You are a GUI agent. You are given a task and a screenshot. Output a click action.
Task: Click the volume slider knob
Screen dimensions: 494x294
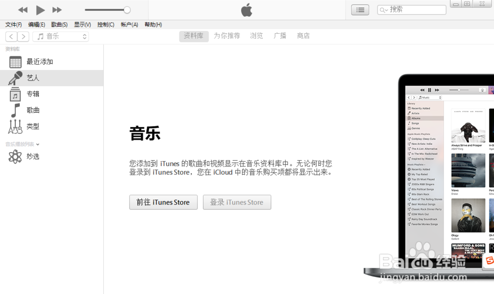point(127,10)
